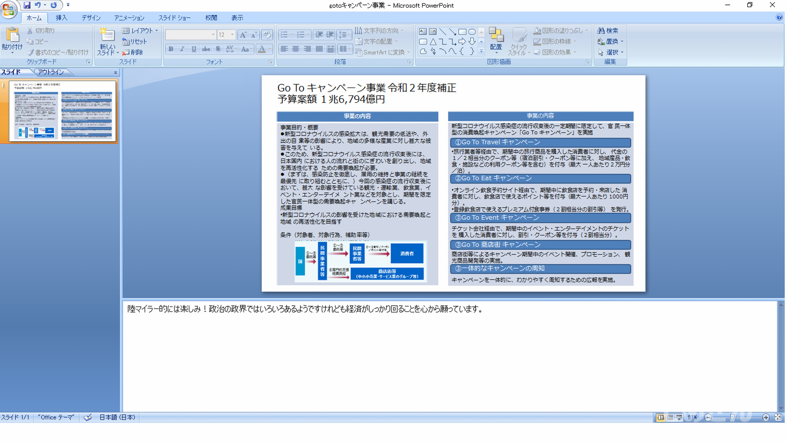Open the 配置 arrange menu
Viewport: 787px width, 442px height.
[x=496, y=41]
